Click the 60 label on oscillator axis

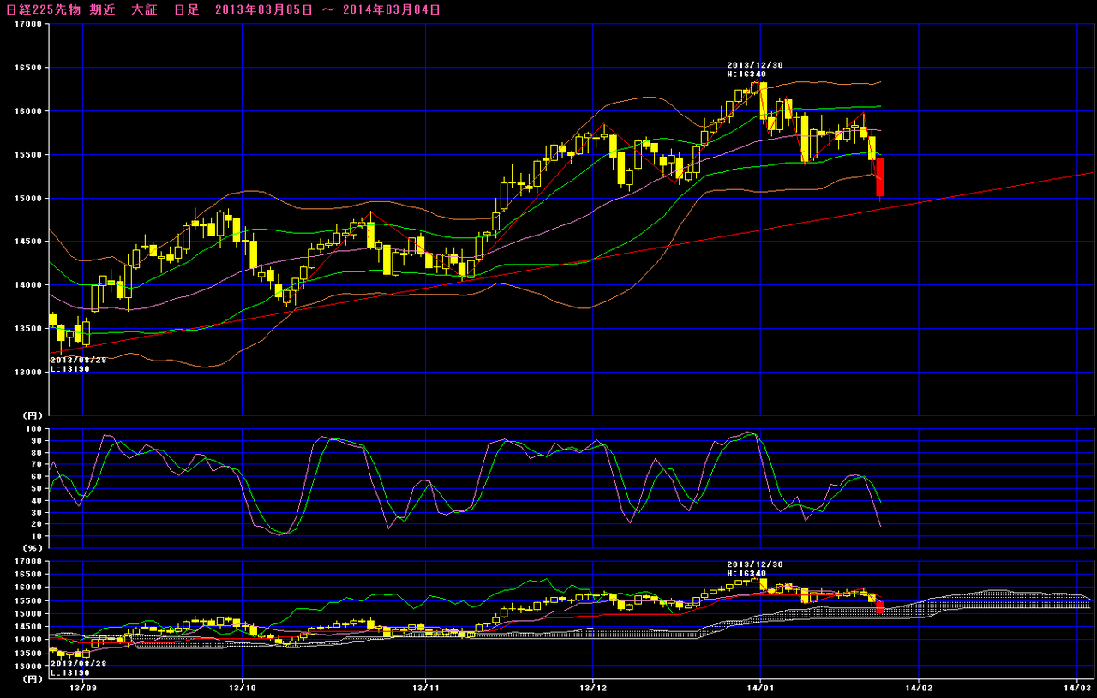click(x=37, y=476)
